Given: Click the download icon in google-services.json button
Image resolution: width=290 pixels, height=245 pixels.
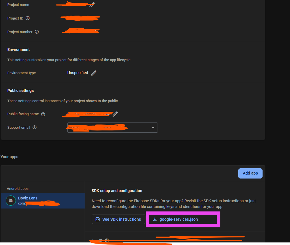Looking at the screenshot, I should pyautogui.click(x=155, y=219).
